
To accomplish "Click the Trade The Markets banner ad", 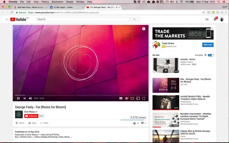I will pos(183,33).
